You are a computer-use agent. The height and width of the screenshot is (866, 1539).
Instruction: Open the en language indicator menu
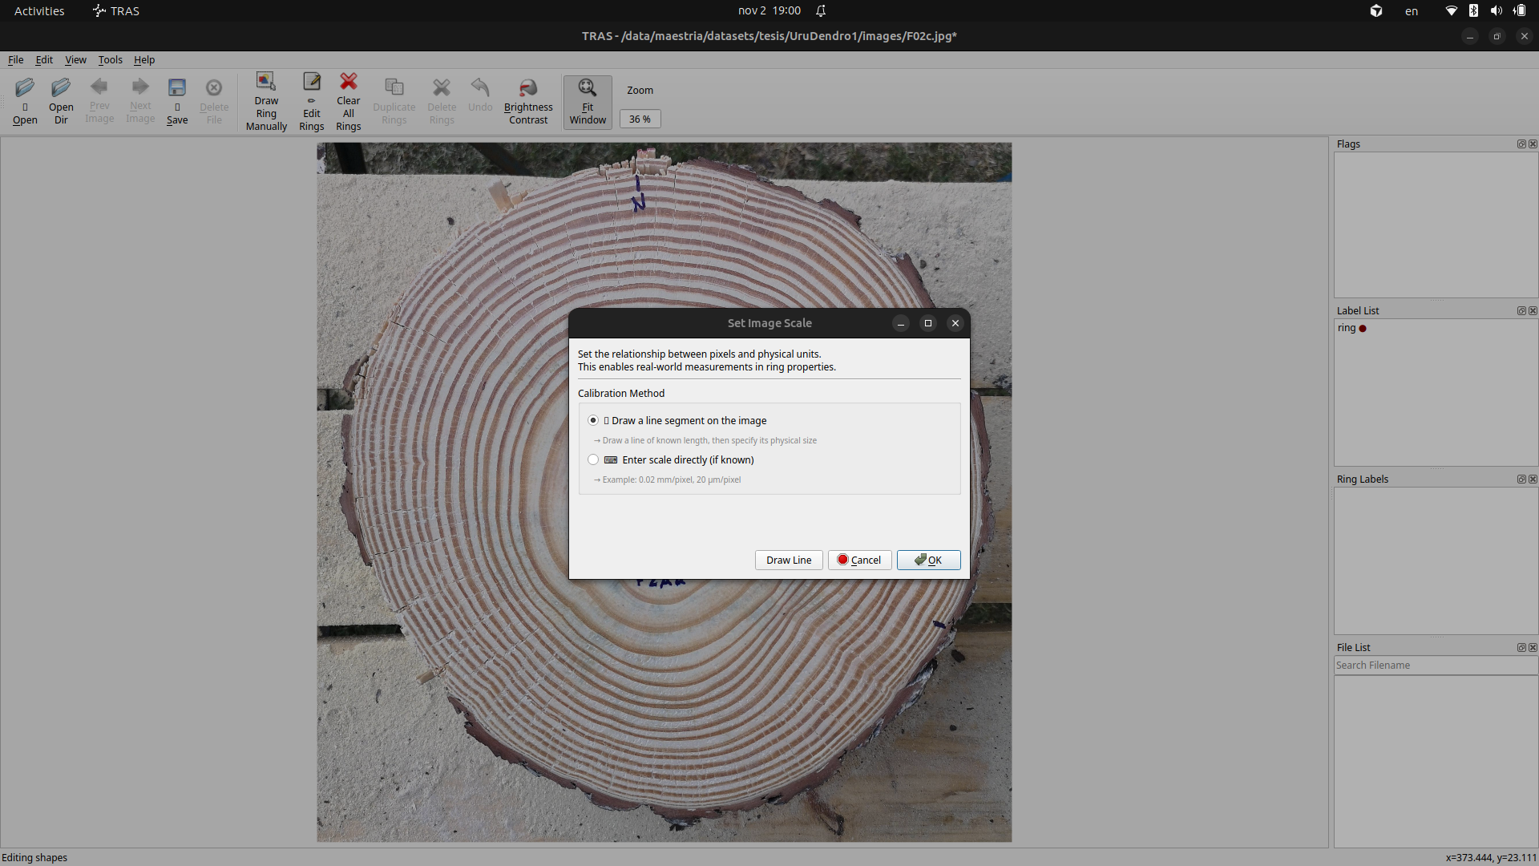pyautogui.click(x=1411, y=11)
